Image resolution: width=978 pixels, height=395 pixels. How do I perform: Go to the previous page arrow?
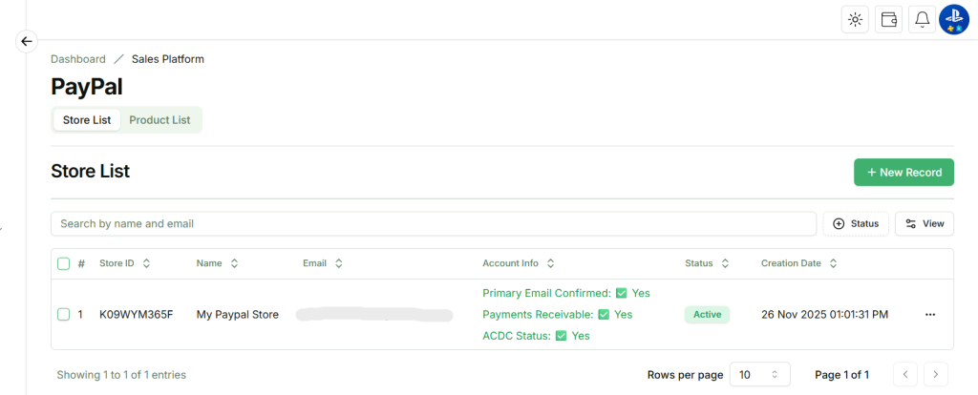tap(906, 375)
